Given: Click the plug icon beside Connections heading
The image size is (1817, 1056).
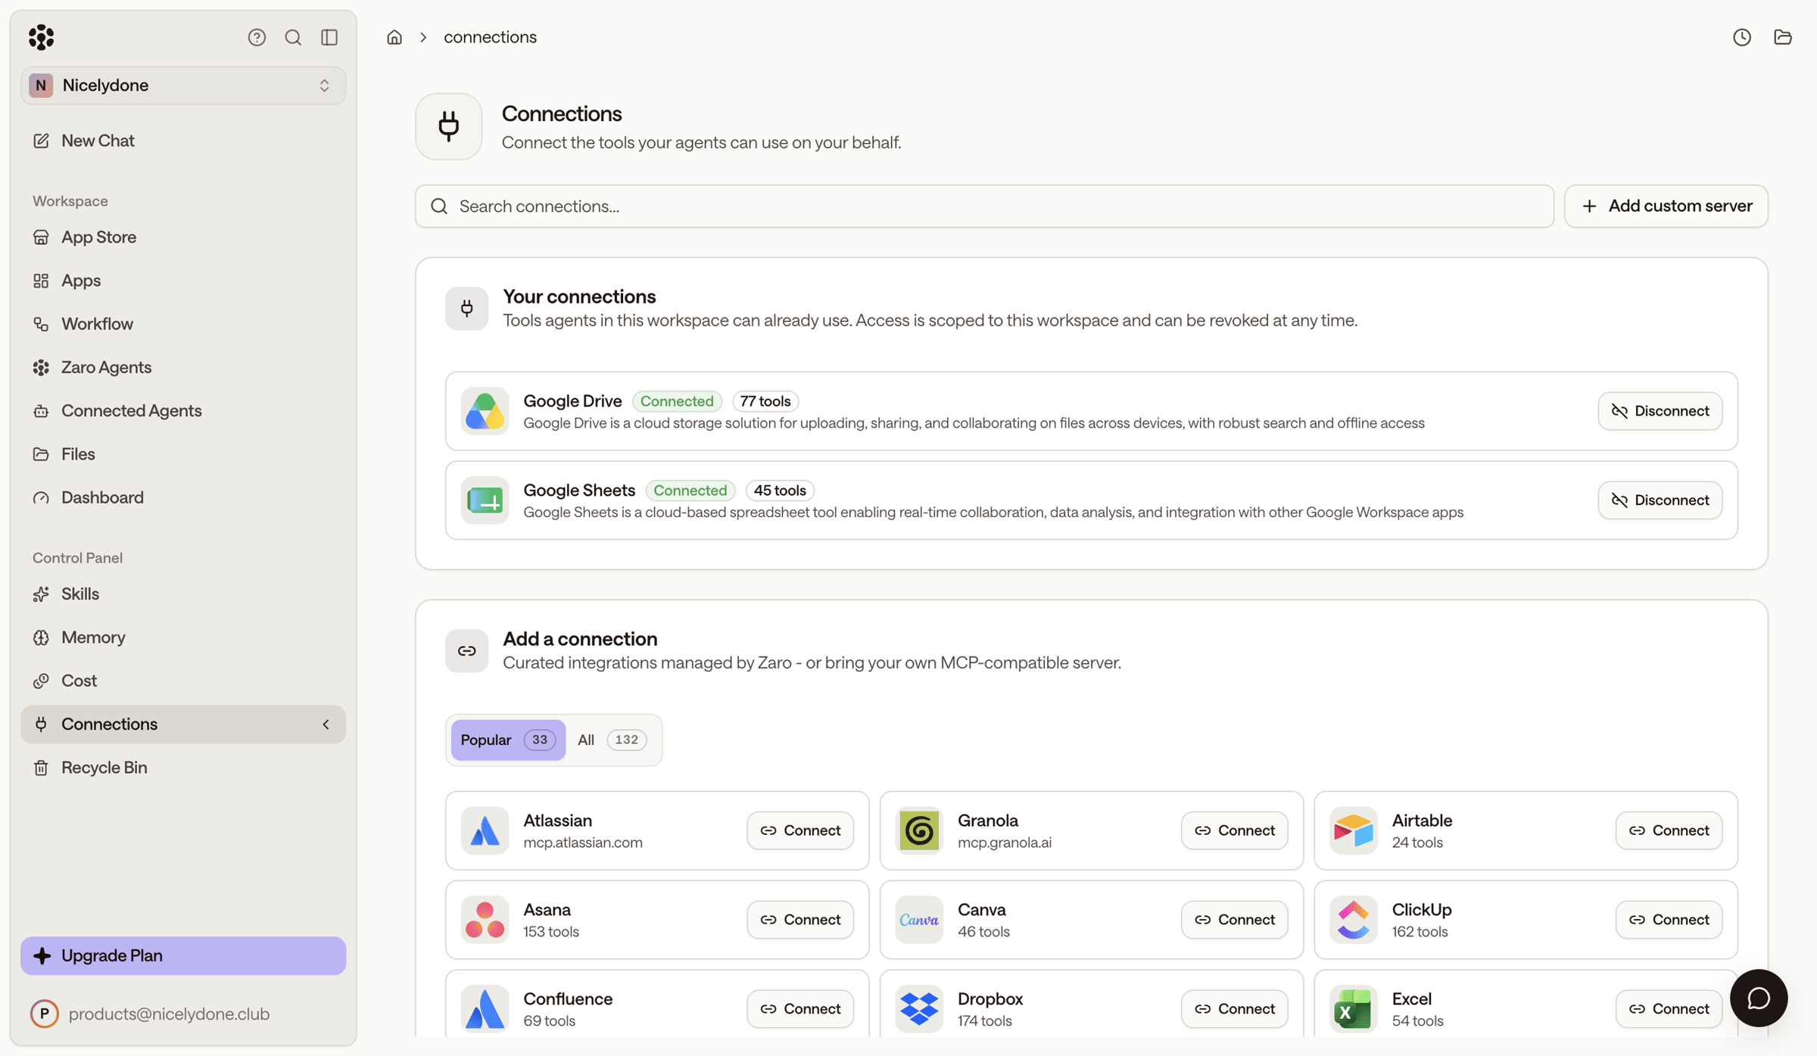Looking at the screenshot, I should [449, 126].
